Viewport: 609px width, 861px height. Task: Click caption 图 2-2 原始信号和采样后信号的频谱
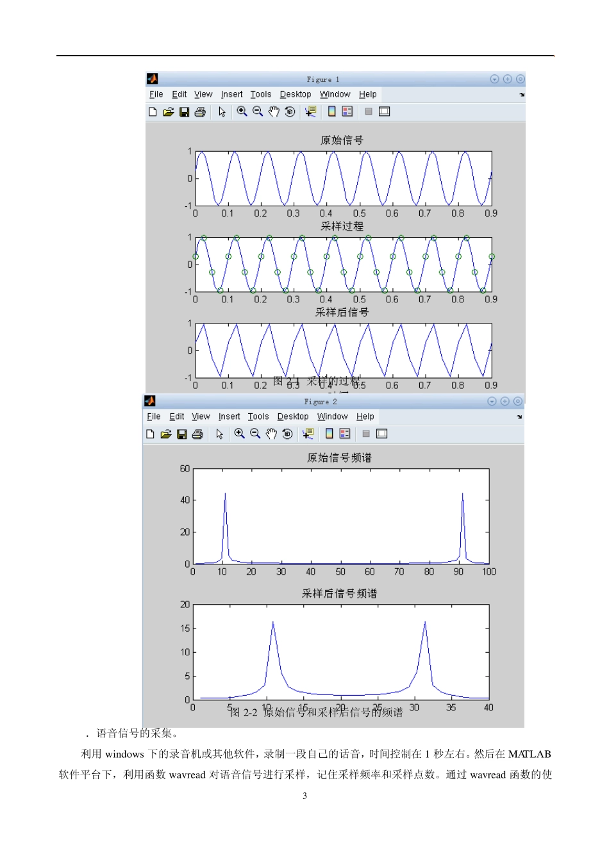pos(316,712)
